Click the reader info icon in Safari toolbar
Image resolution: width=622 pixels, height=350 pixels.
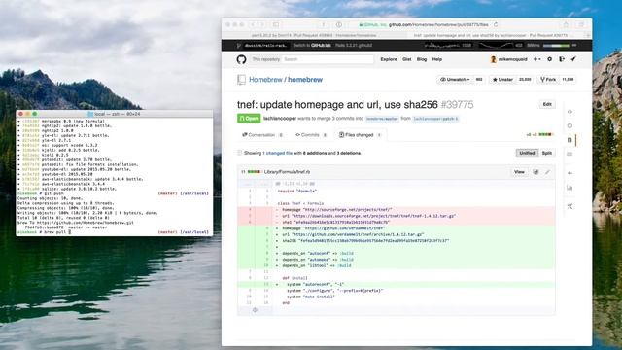(x=339, y=24)
